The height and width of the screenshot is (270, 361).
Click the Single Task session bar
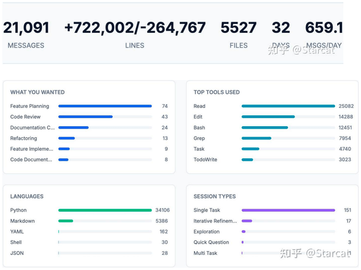click(288, 210)
